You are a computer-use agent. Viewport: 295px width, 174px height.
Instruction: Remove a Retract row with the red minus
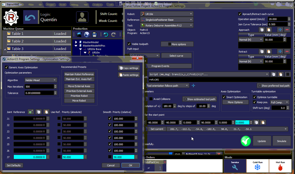click(287, 51)
